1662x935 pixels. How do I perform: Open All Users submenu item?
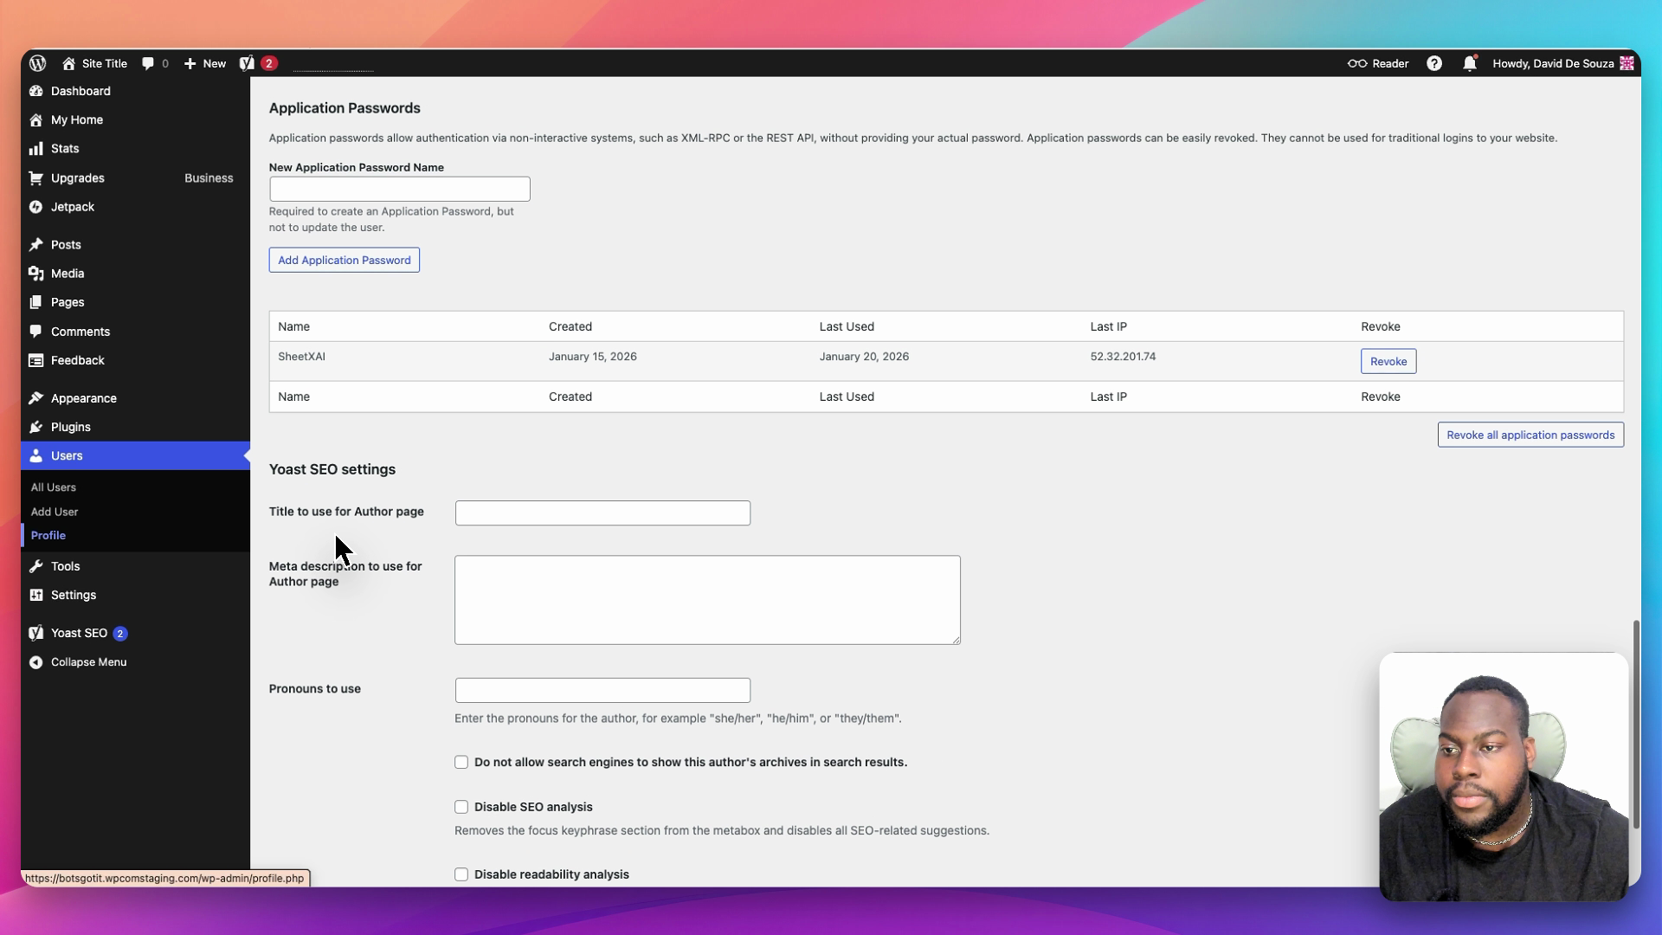pyautogui.click(x=54, y=487)
